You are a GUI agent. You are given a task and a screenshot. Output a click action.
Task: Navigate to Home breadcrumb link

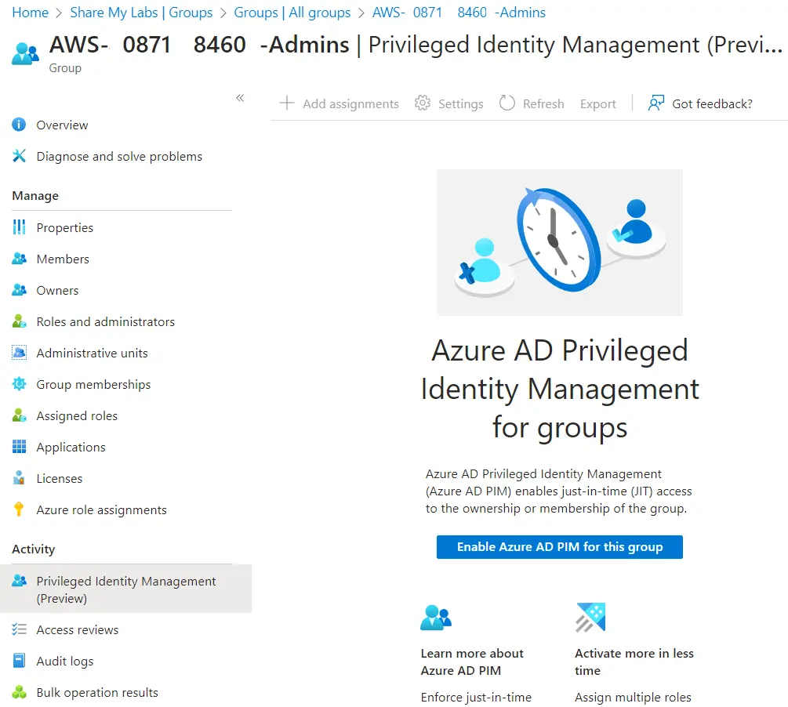coord(30,13)
